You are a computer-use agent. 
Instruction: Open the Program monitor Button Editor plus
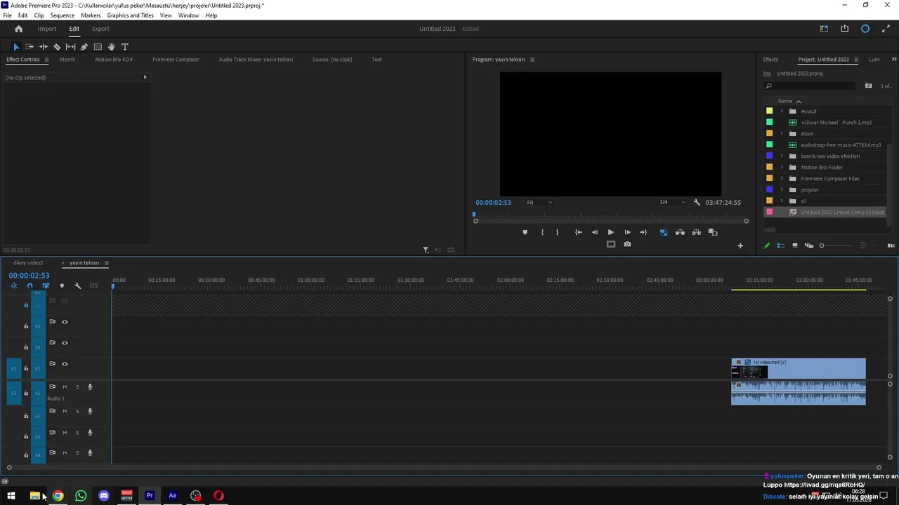[740, 245]
